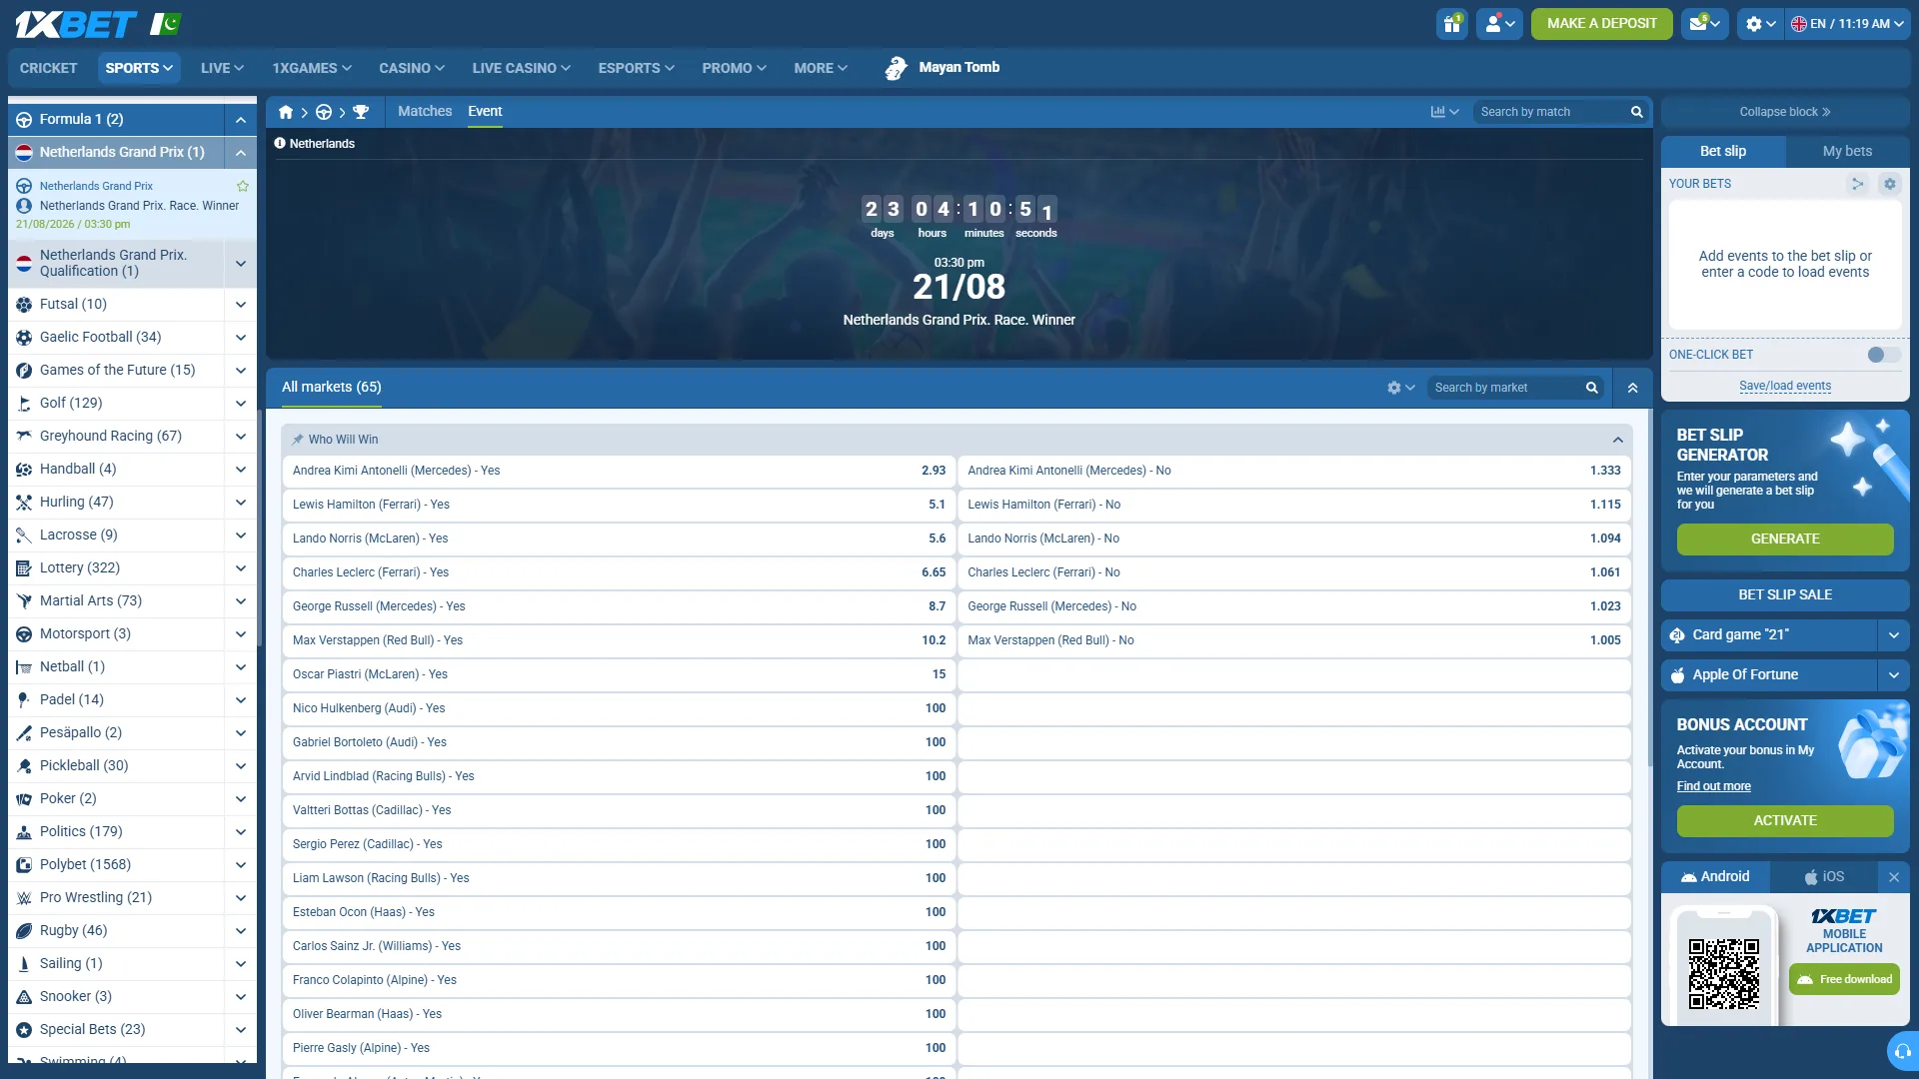The image size is (1919, 1079).
Task: Toggle the One-Click Bet switch
Action: (1883, 355)
